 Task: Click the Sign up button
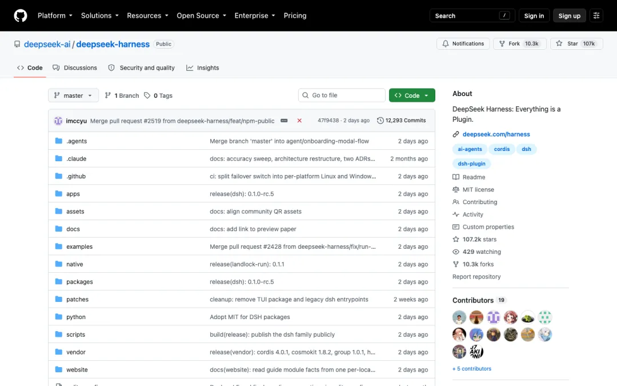tap(570, 16)
